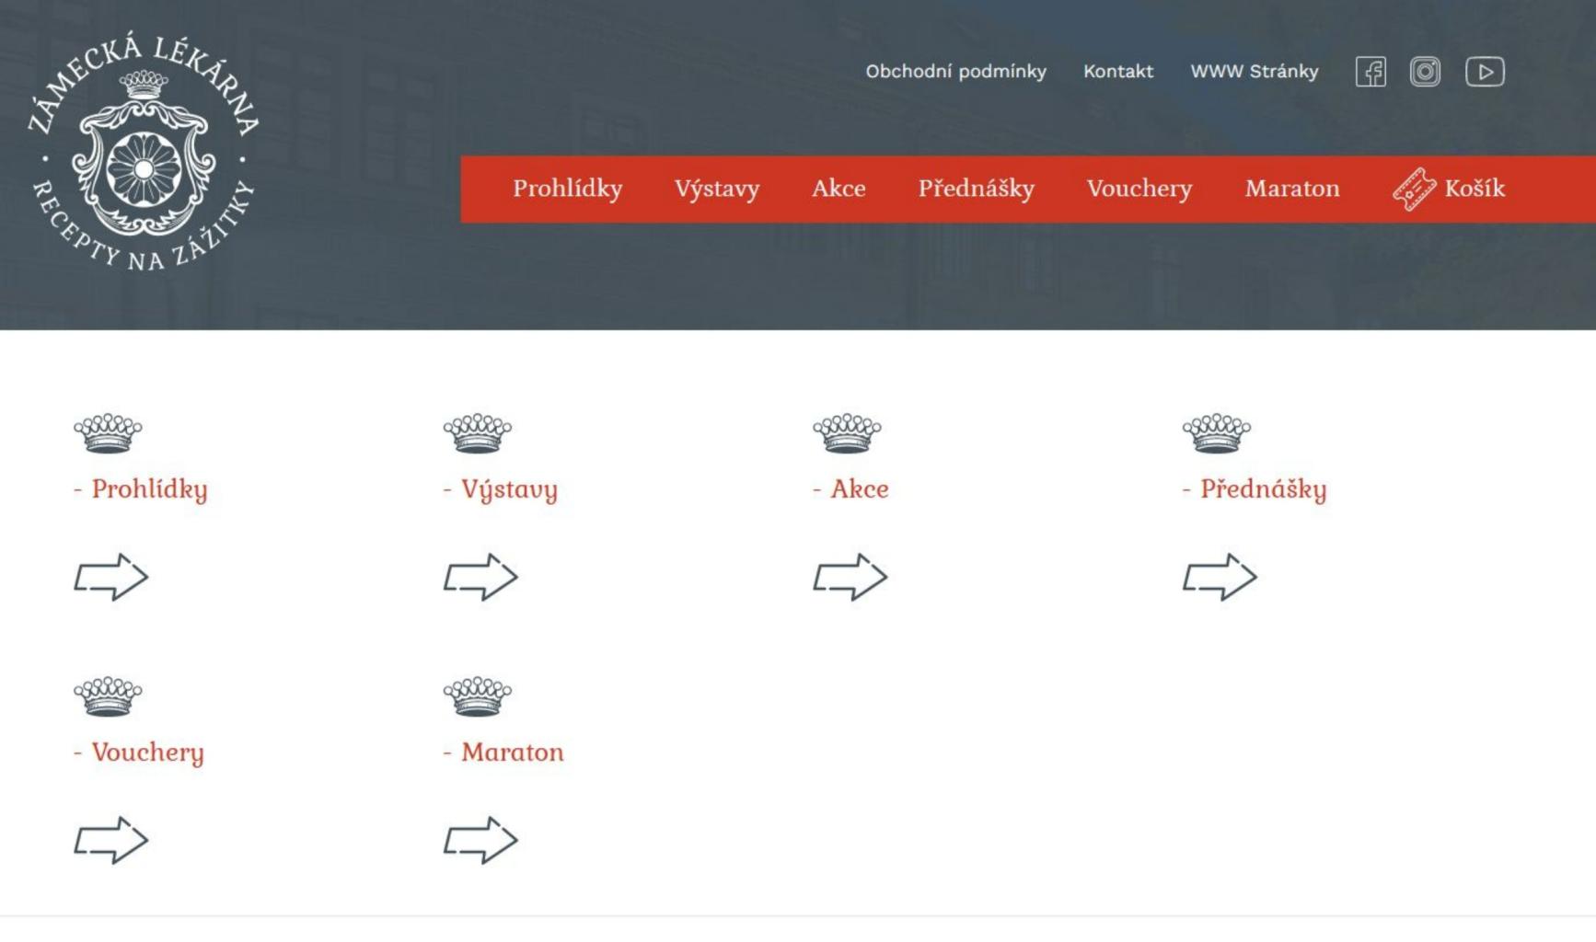Image resolution: width=1596 pixels, height=942 pixels.
Task: Open Přednášky from the red navigation bar
Action: (x=977, y=190)
